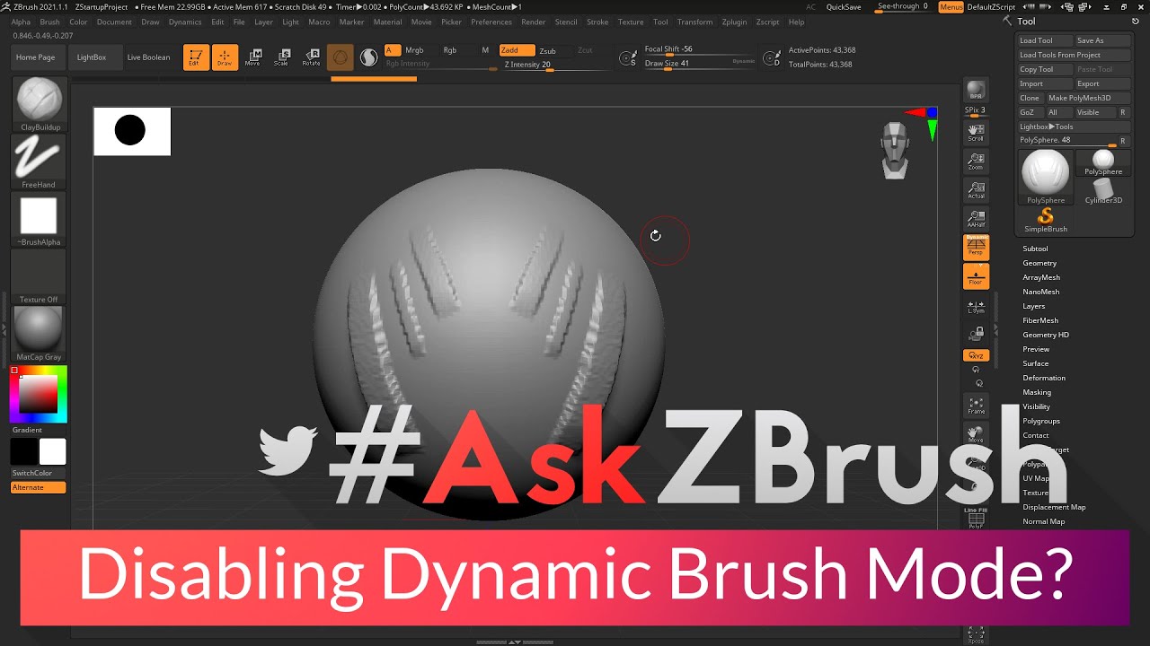The height and width of the screenshot is (646, 1150).
Task: Select the Move gizmo button
Action: pyautogui.click(x=253, y=57)
